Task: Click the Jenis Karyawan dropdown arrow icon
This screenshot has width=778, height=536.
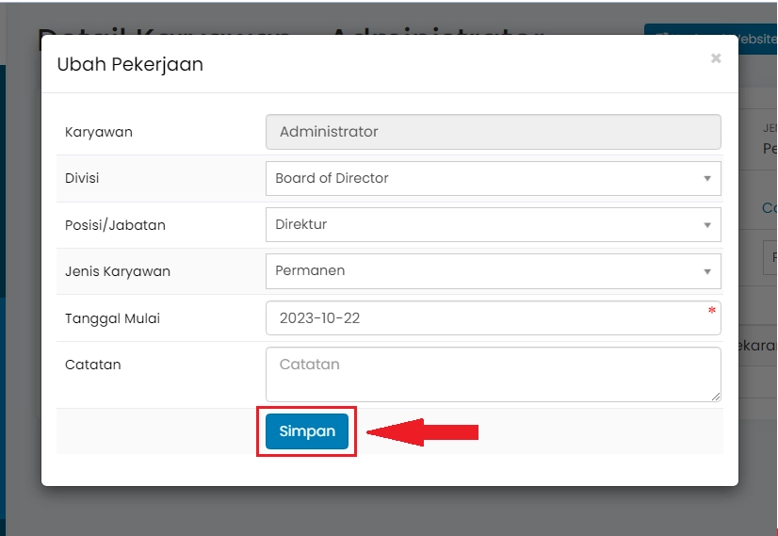Action: pyautogui.click(x=707, y=271)
